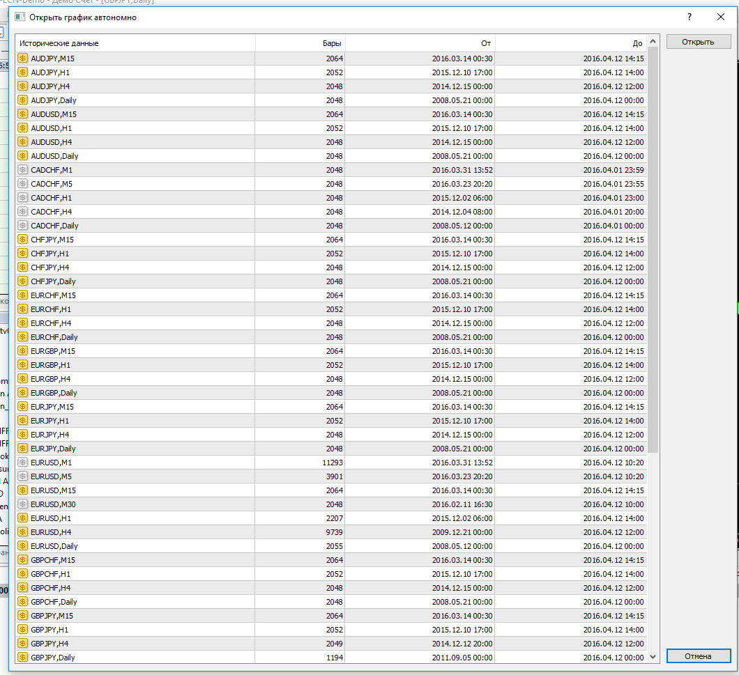The image size is (739, 675).
Task: Click the gold icon beside EURCHF,H1
Action: coord(22,309)
